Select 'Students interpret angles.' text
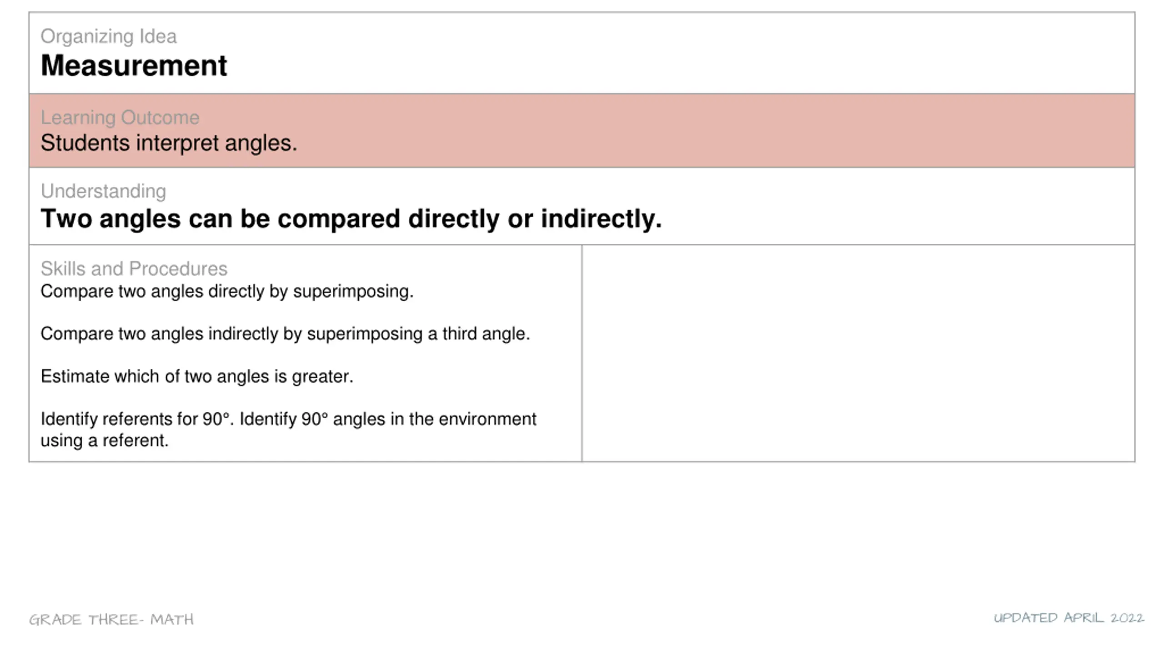Image resolution: width=1164 pixels, height=654 pixels. click(x=169, y=143)
